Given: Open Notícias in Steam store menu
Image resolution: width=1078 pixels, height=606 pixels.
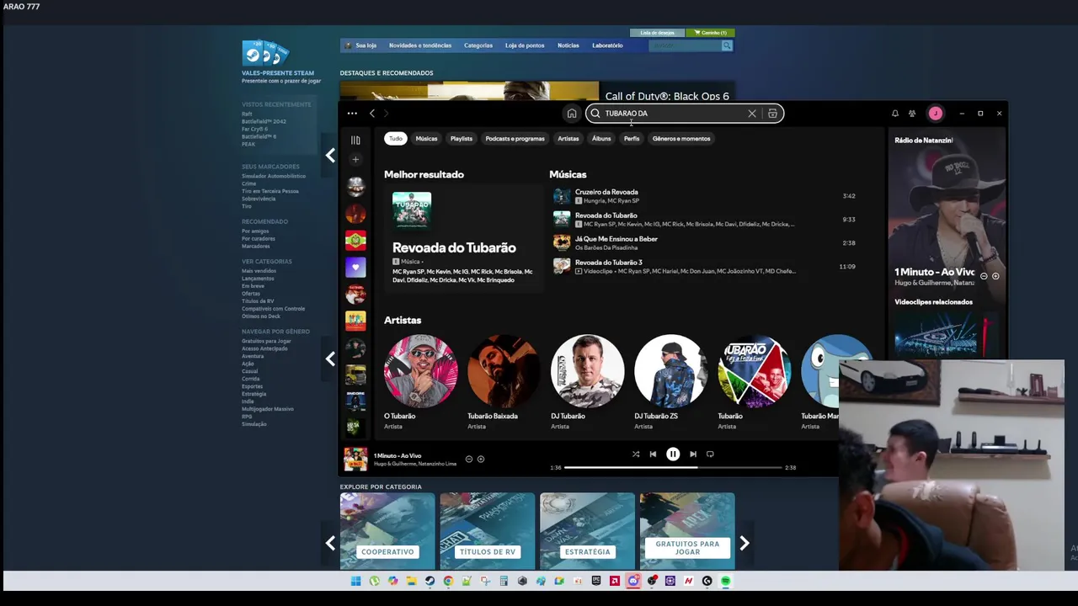Looking at the screenshot, I should tap(568, 45).
